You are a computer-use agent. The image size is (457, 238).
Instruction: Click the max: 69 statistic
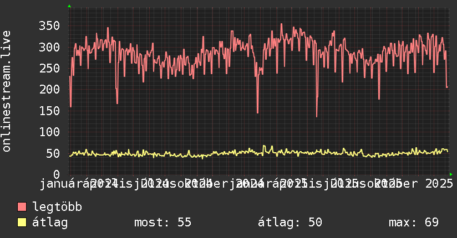pyautogui.click(x=414, y=223)
